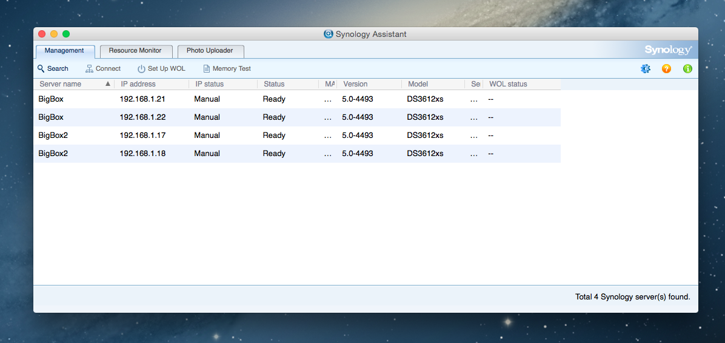Viewport: 725px width, 343px height.
Task: Click the Search magnifier icon
Action: click(x=41, y=68)
